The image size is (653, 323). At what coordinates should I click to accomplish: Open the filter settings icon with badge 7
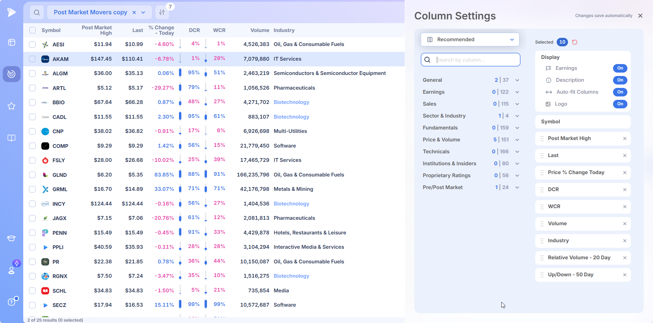(x=162, y=13)
